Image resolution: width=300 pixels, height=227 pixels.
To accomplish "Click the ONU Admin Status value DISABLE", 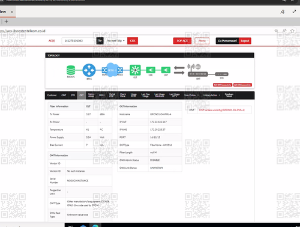I will pos(155,160).
